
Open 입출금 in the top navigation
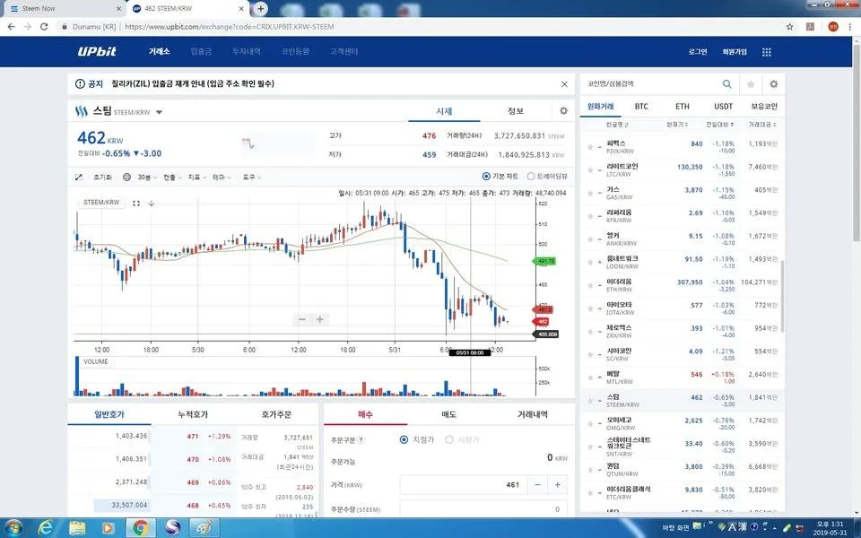click(x=201, y=51)
